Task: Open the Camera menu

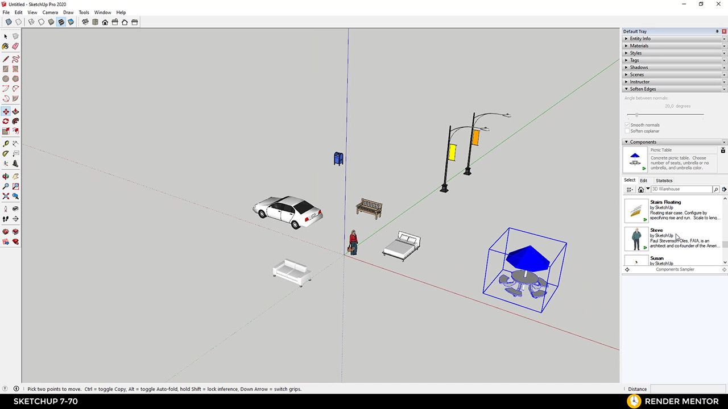Action: click(50, 12)
